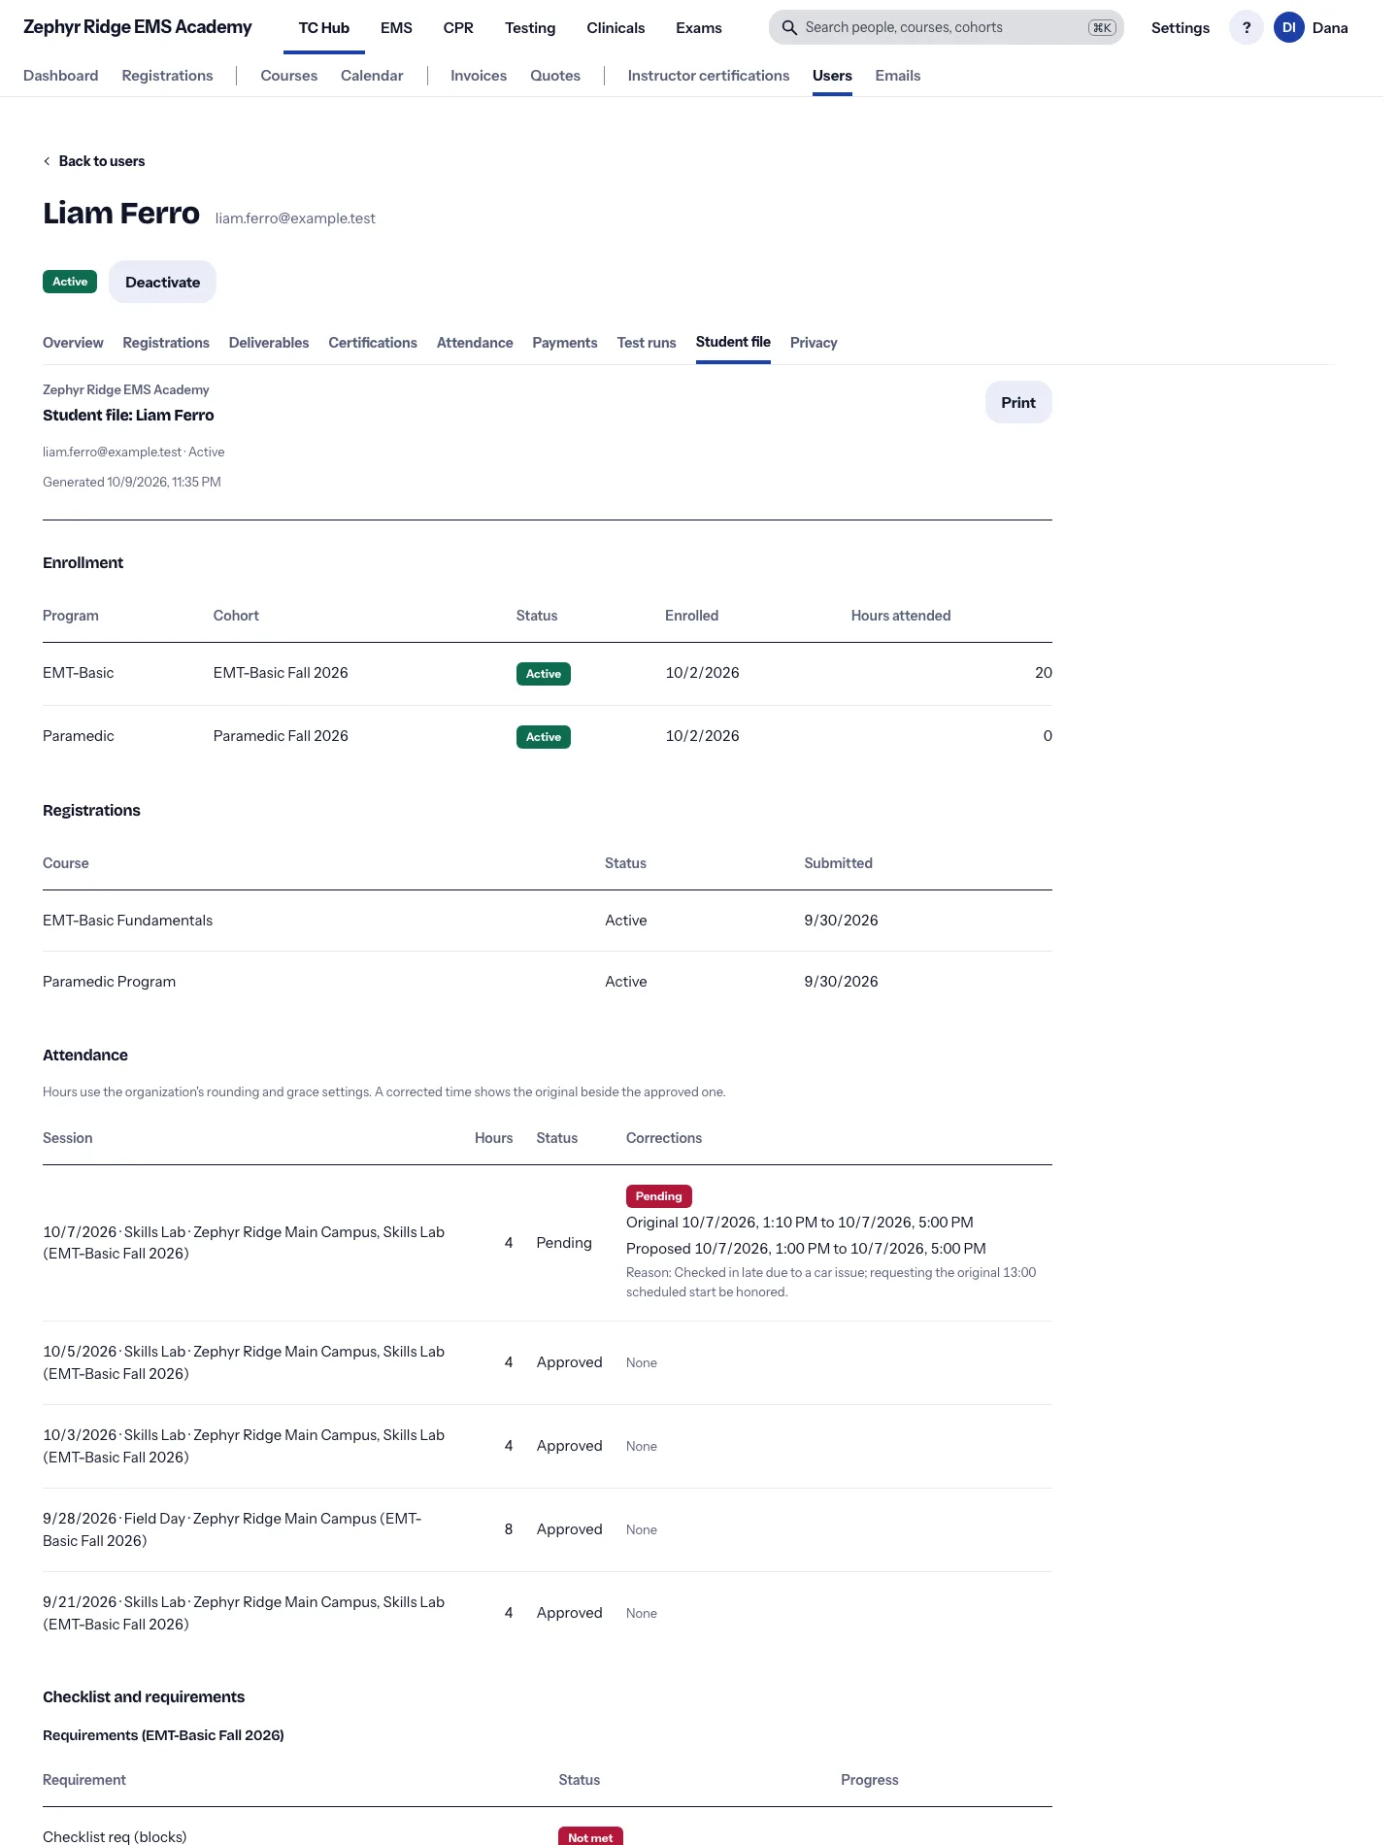Switch to the Deliverables tab

(x=269, y=343)
